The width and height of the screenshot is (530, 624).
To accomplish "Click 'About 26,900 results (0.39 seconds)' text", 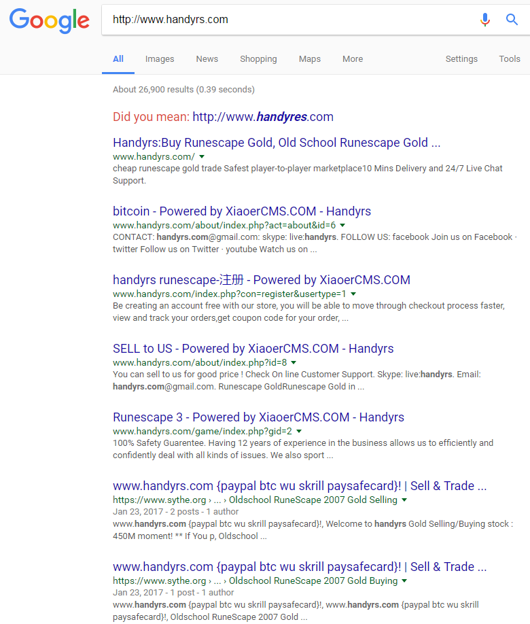I will tap(184, 90).
